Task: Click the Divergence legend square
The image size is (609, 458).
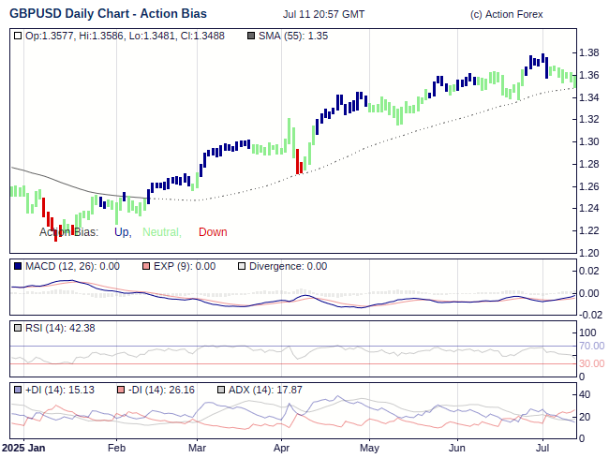Action: (x=241, y=266)
